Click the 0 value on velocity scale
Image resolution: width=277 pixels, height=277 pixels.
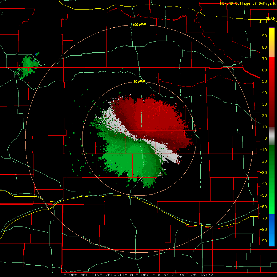266,138
